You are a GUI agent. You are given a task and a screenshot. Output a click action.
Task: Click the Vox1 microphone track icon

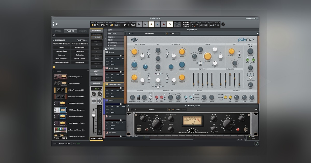tap(107, 116)
